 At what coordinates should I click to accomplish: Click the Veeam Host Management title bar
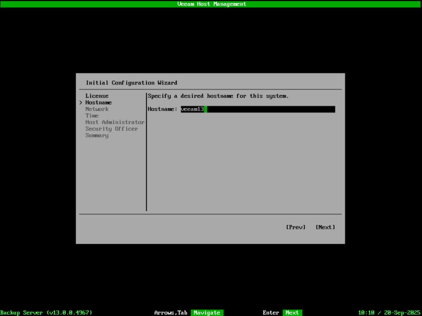pyautogui.click(x=211, y=4)
